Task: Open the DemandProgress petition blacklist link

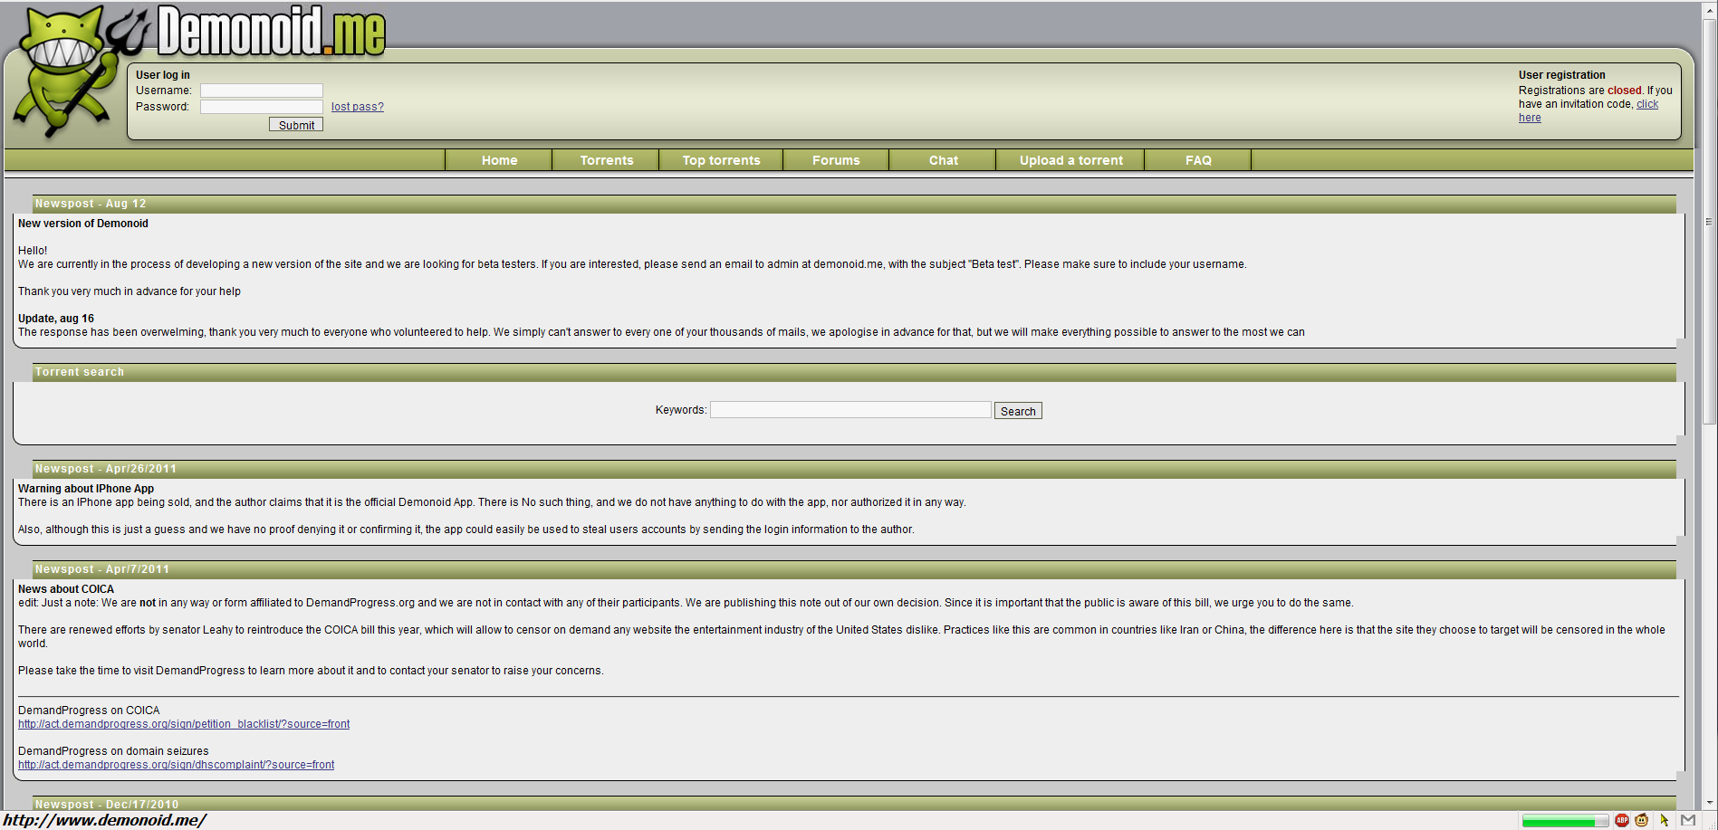Action: point(184,724)
